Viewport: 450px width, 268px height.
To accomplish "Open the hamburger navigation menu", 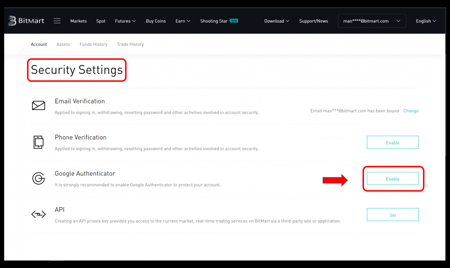I will coord(57,21).
